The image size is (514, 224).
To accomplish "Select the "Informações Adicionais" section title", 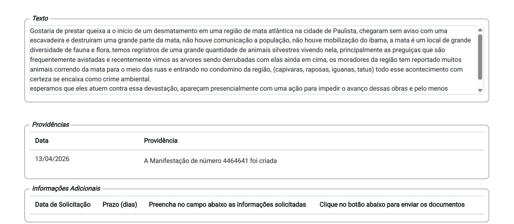I will pos(66,189).
